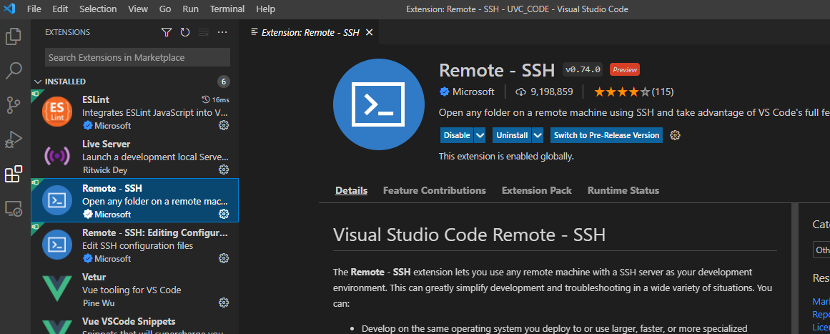Open Live Server manage gear
This screenshot has width=830, height=334.
coord(223,170)
